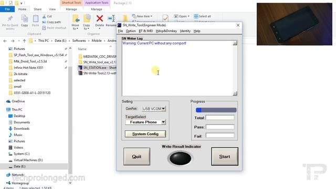This screenshot has height=189, width=336.
Task: Switch to the Home ribbon tab
Action: click(x=22, y=9)
